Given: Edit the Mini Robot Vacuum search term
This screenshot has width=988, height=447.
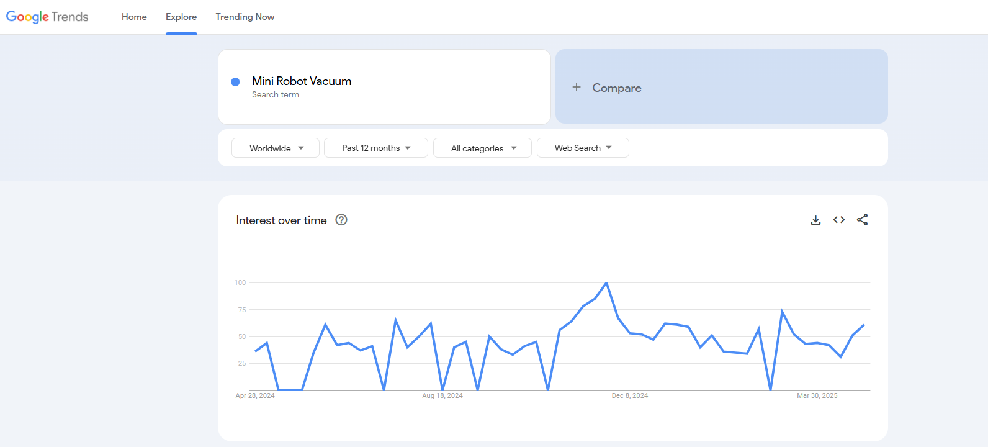Looking at the screenshot, I should pos(302,81).
